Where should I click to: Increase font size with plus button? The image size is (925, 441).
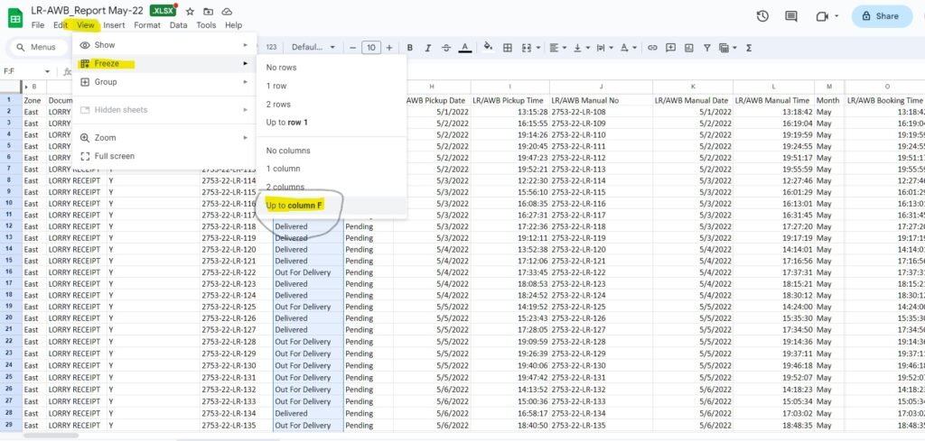click(388, 48)
